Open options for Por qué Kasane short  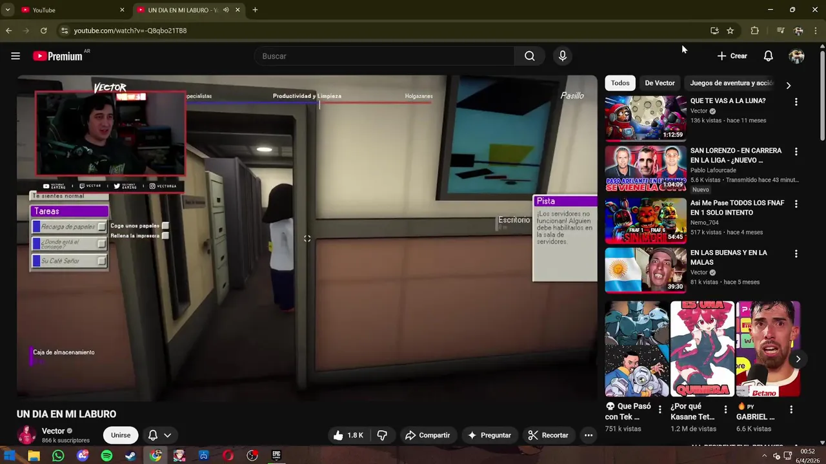click(x=725, y=409)
